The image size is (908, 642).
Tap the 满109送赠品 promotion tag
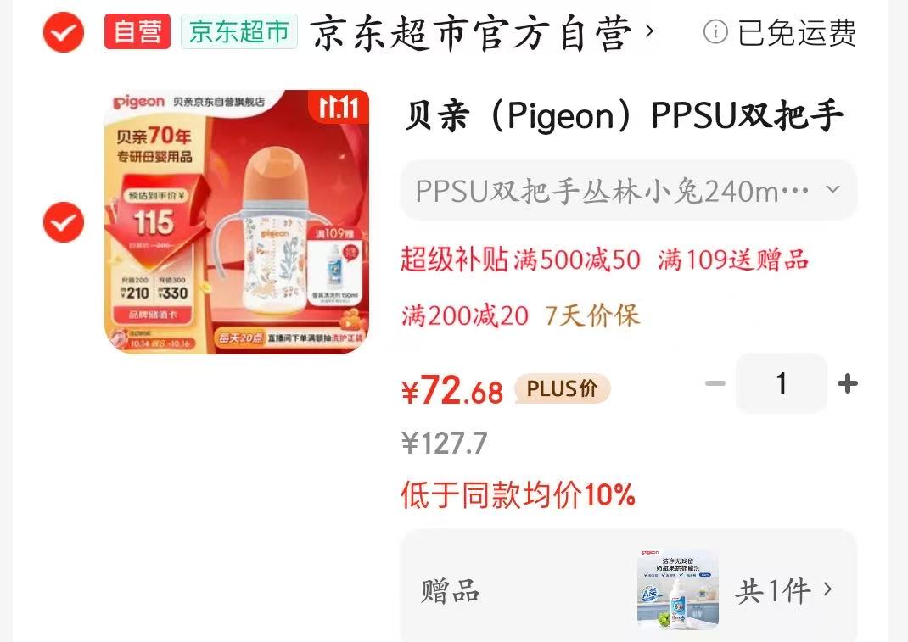coord(732,260)
